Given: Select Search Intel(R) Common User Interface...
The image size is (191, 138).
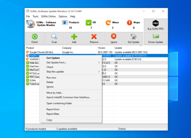Looking at the screenshot, I should point(71,97).
